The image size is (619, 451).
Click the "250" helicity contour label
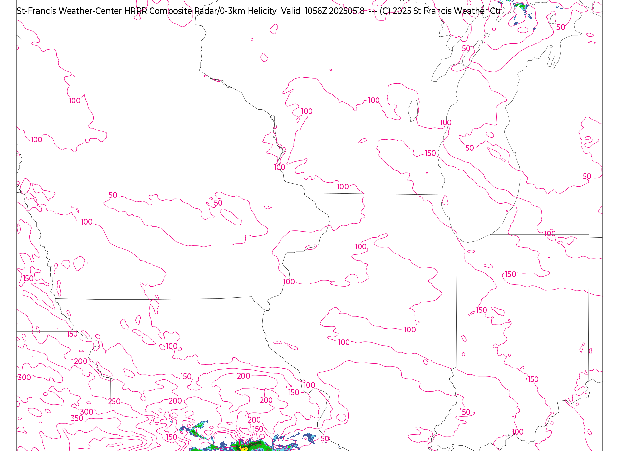click(x=114, y=402)
